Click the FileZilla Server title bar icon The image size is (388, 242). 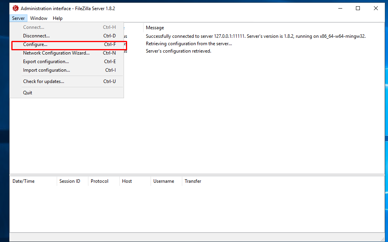click(x=16, y=9)
